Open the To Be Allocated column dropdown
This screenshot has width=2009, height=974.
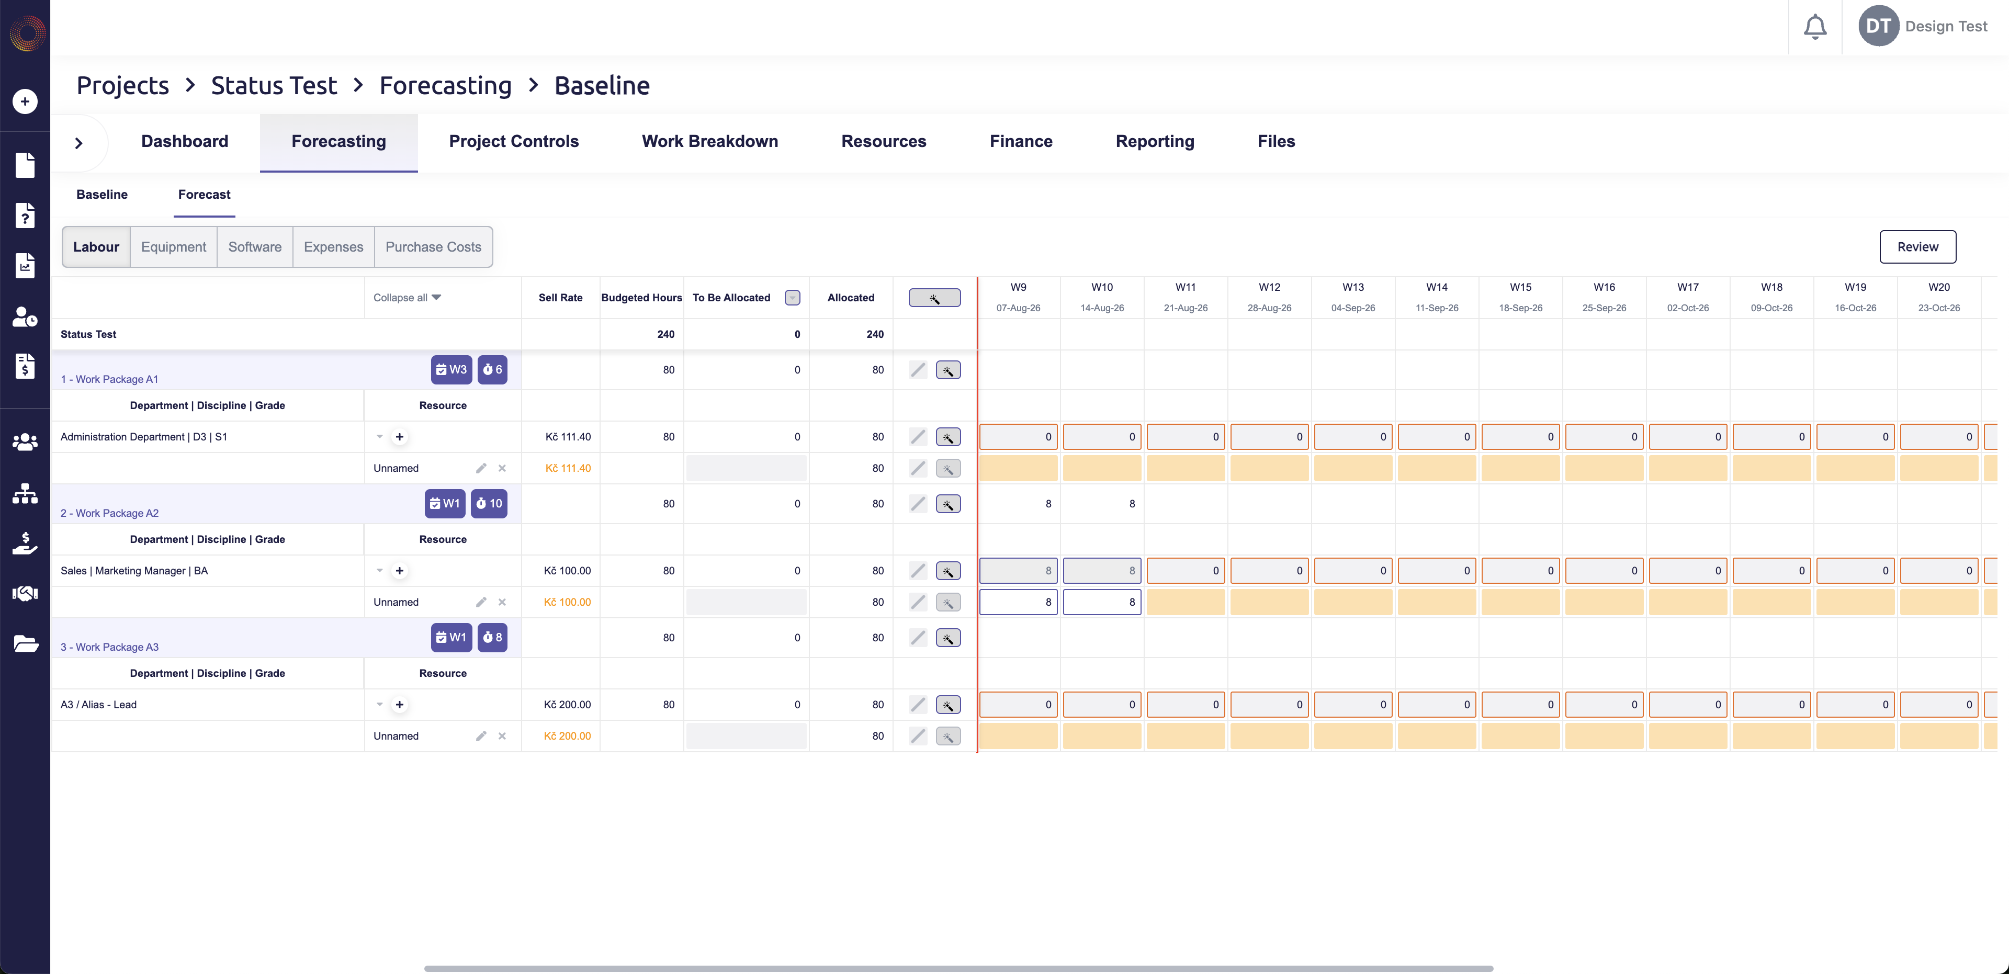pos(793,298)
